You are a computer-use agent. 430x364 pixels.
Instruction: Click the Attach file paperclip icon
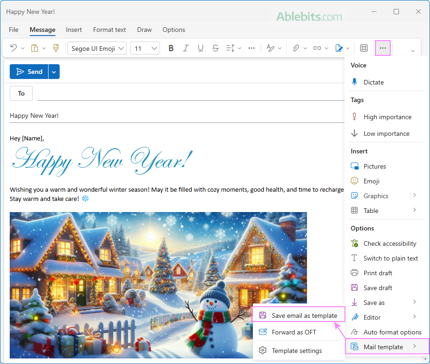(296, 48)
